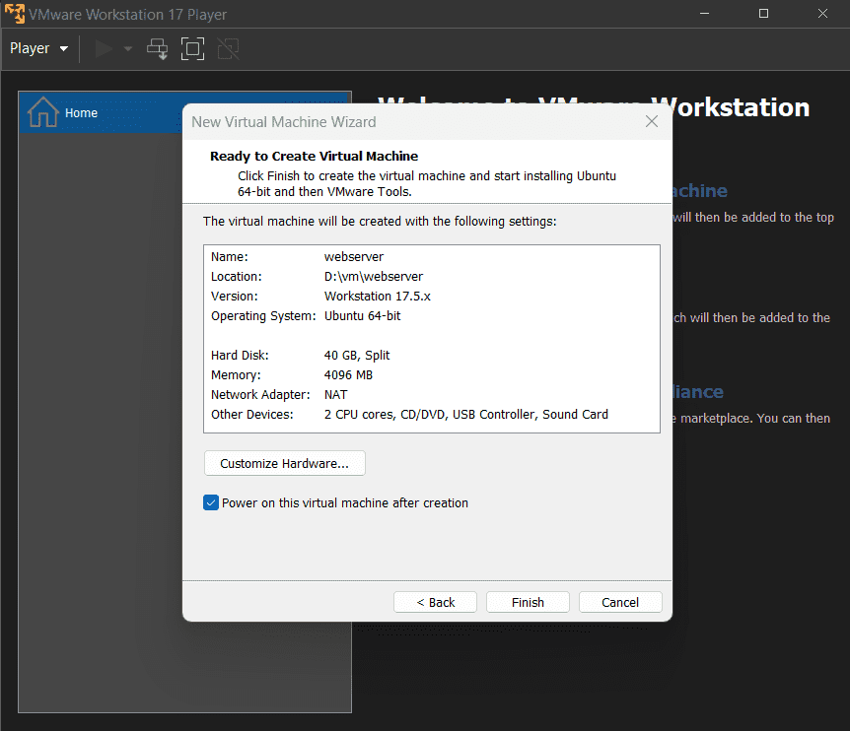850x731 pixels.
Task: Click the Network Adapter NAT settings row
Action: point(337,395)
